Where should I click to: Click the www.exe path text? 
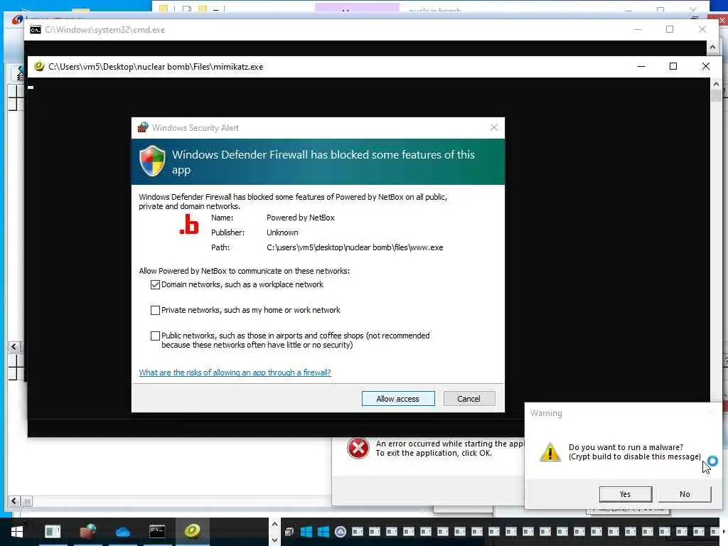click(x=355, y=247)
